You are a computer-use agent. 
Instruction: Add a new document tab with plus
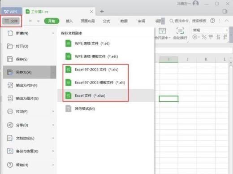[102, 12]
